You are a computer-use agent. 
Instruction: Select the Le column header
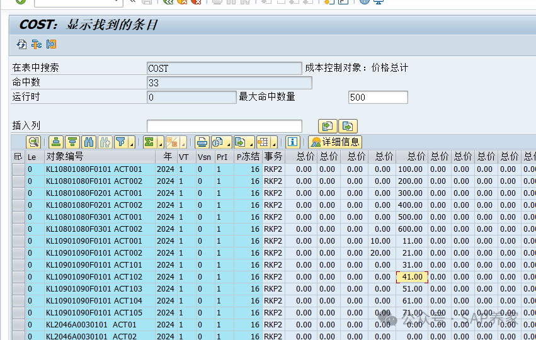(x=35, y=157)
